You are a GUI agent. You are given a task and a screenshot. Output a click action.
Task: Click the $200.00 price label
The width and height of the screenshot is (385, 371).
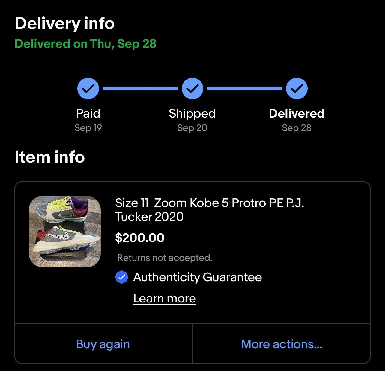140,238
